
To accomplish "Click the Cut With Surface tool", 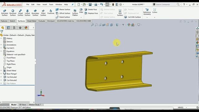I will click(x=132, y=17).
